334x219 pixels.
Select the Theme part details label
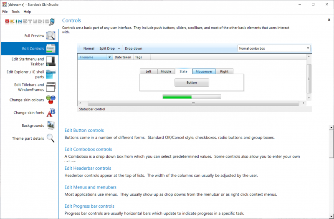(x=28, y=138)
